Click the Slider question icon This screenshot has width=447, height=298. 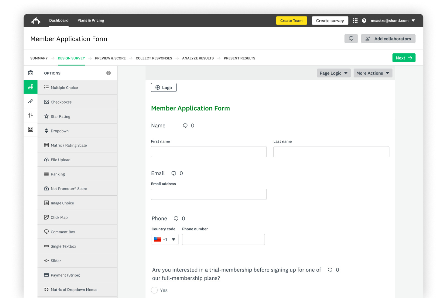[x=46, y=261]
